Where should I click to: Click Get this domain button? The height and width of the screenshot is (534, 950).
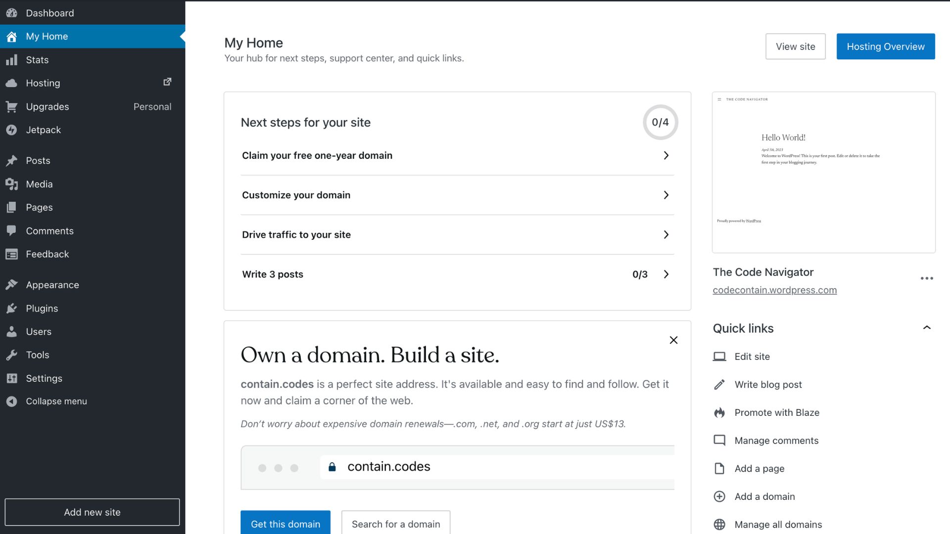[x=285, y=523]
